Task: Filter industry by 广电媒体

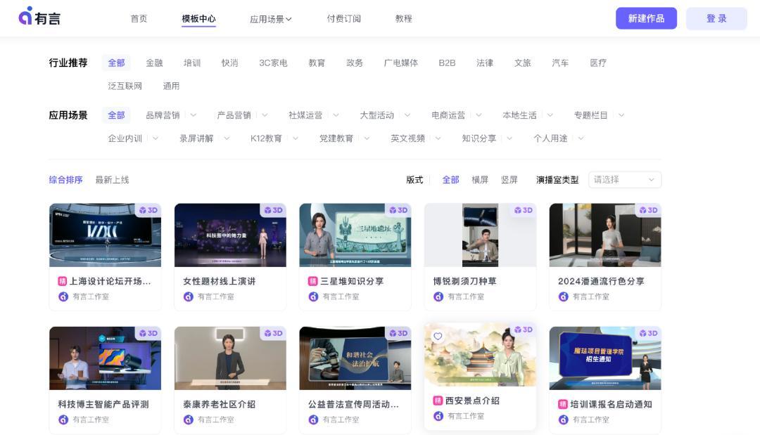Action: click(401, 63)
